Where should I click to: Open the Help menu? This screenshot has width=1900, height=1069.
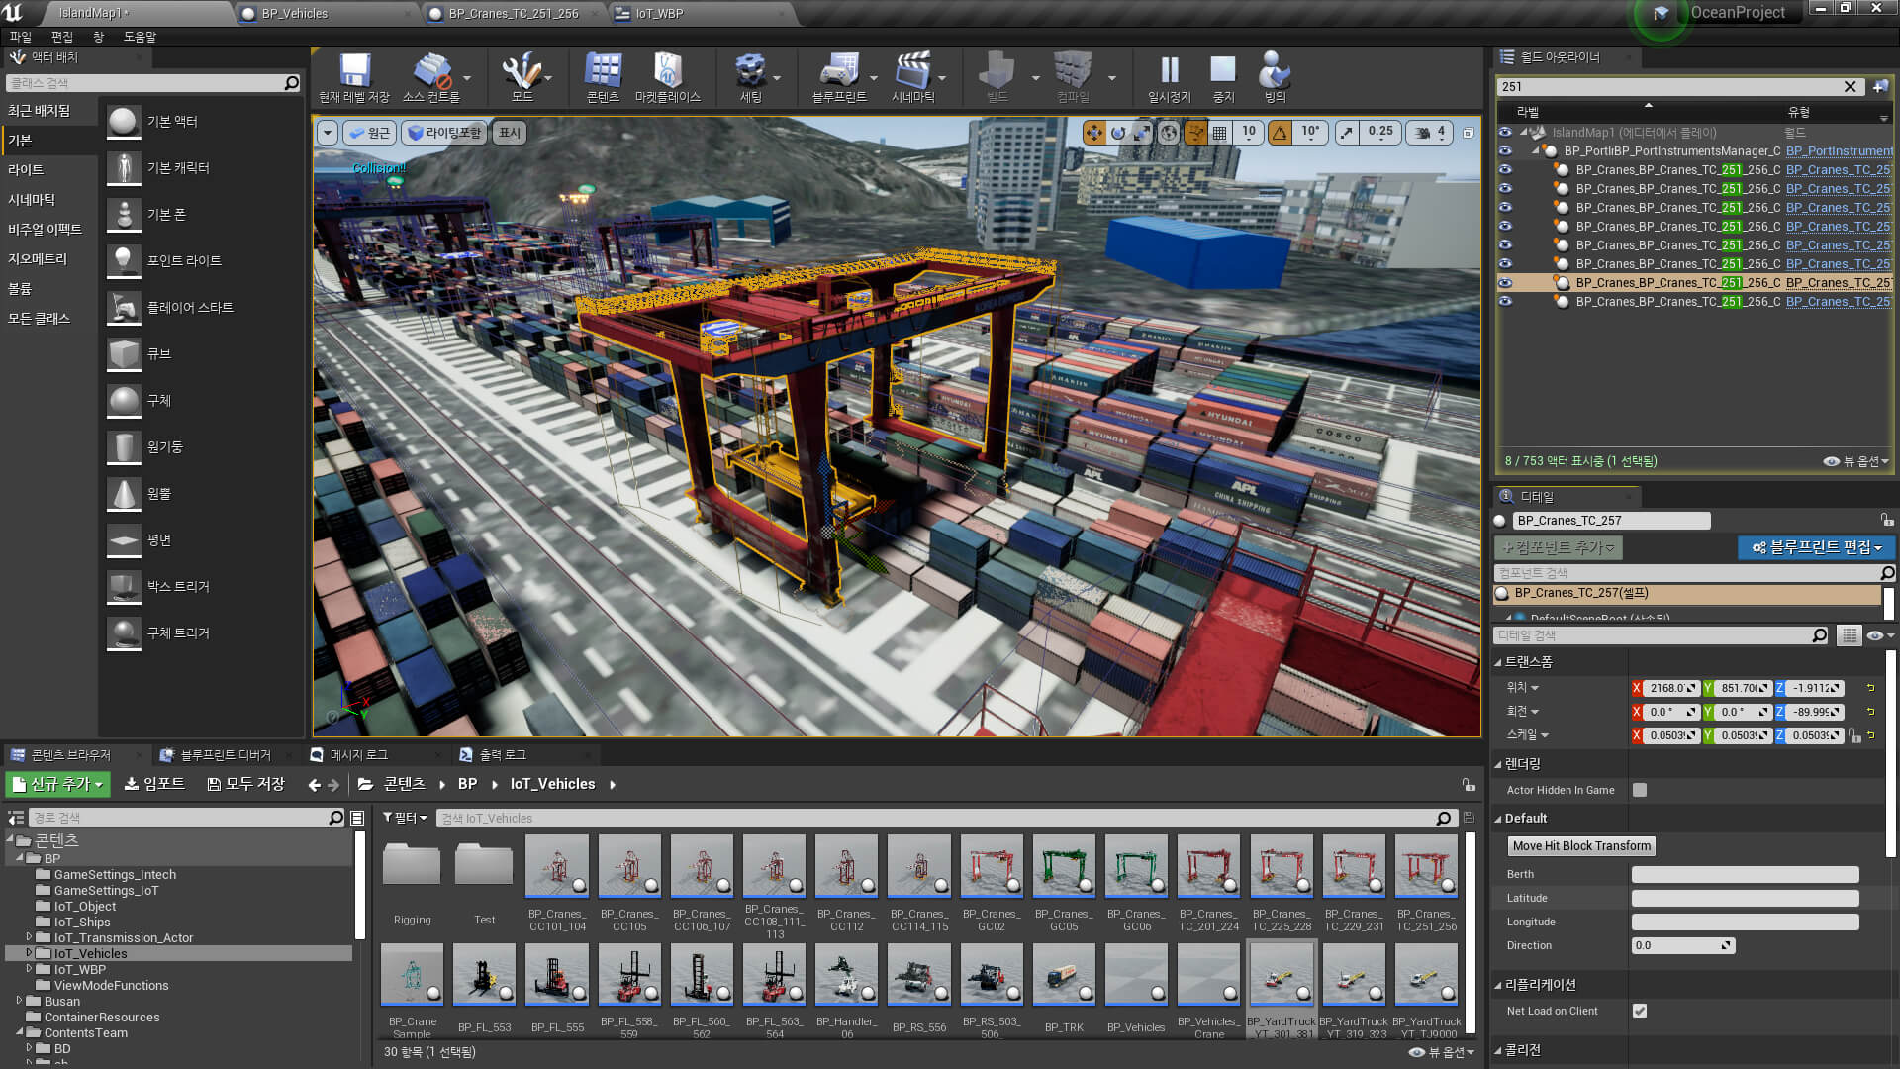coord(140,37)
